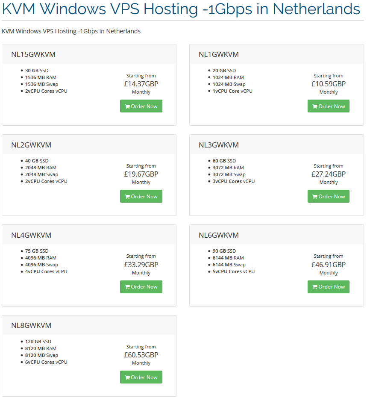Click the 75 GB SSD spec line
The height and width of the screenshot is (398, 367).
(37, 251)
